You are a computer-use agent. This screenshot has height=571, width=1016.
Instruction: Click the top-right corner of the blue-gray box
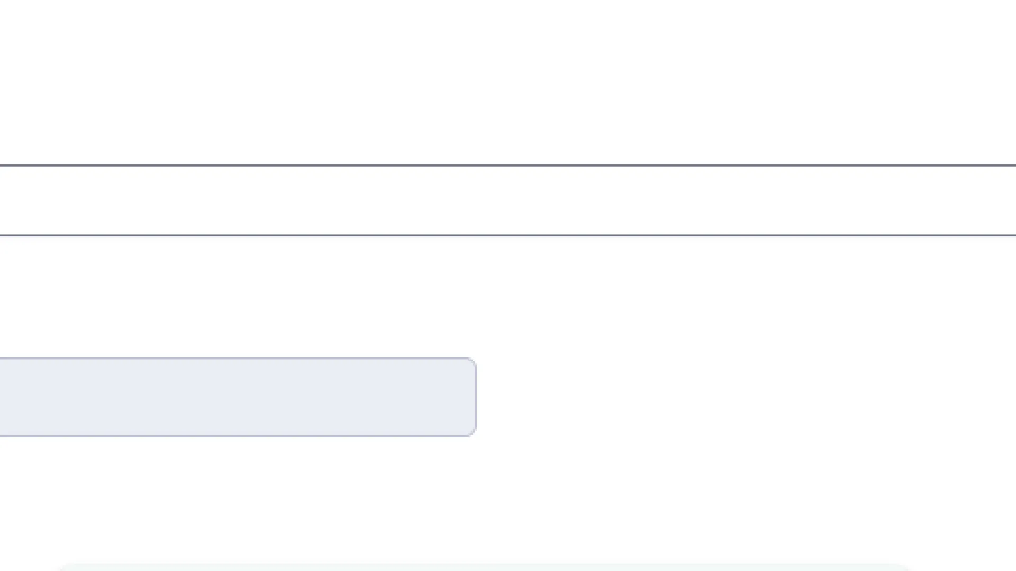472,362
